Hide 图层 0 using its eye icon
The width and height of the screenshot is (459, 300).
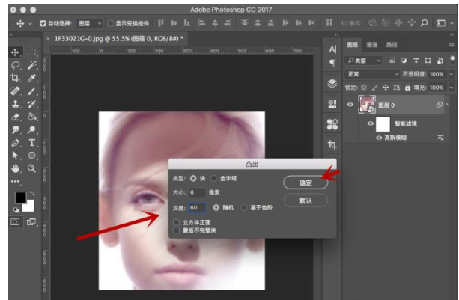point(350,105)
